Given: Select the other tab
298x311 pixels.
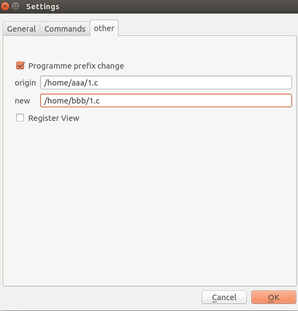Looking at the screenshot, I should click(x=104, y=28).
